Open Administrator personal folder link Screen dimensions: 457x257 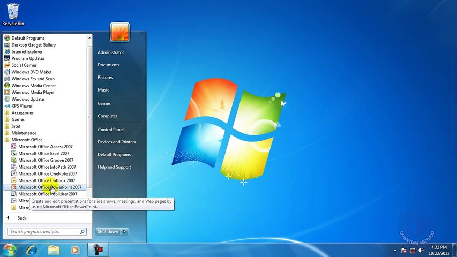click(111, 52)
